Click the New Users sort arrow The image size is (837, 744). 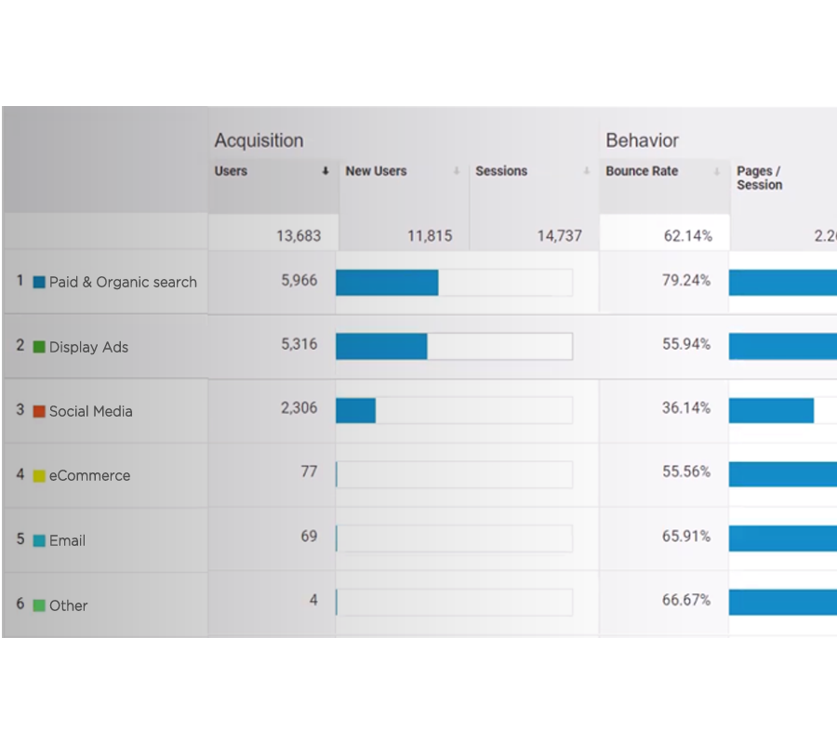click(x=456, y=171)
